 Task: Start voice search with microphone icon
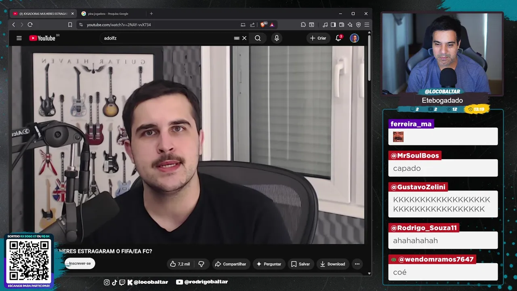(277, 38)
